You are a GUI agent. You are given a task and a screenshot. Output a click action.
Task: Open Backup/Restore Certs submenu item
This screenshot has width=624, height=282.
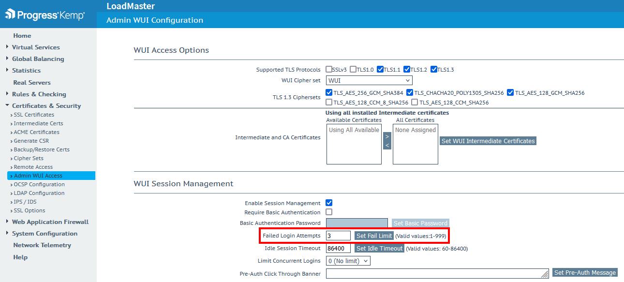[42, 149]
